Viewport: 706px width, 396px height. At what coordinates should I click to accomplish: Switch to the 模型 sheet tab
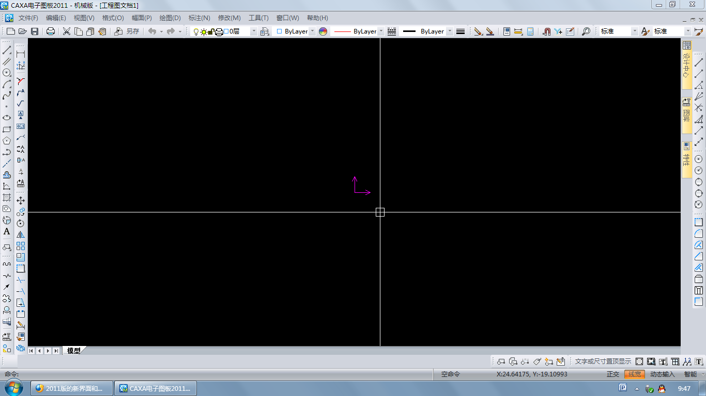(74, 351)
